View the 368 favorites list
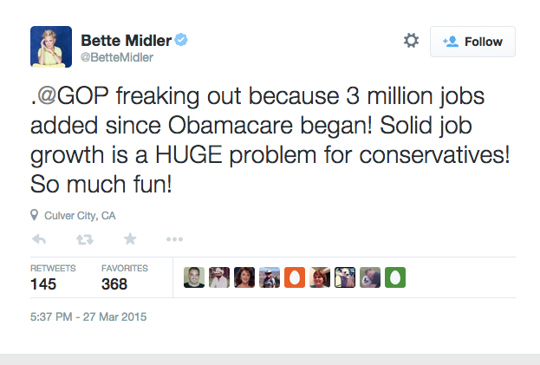This screenshot has height=365, width=540. pos(124,277)
